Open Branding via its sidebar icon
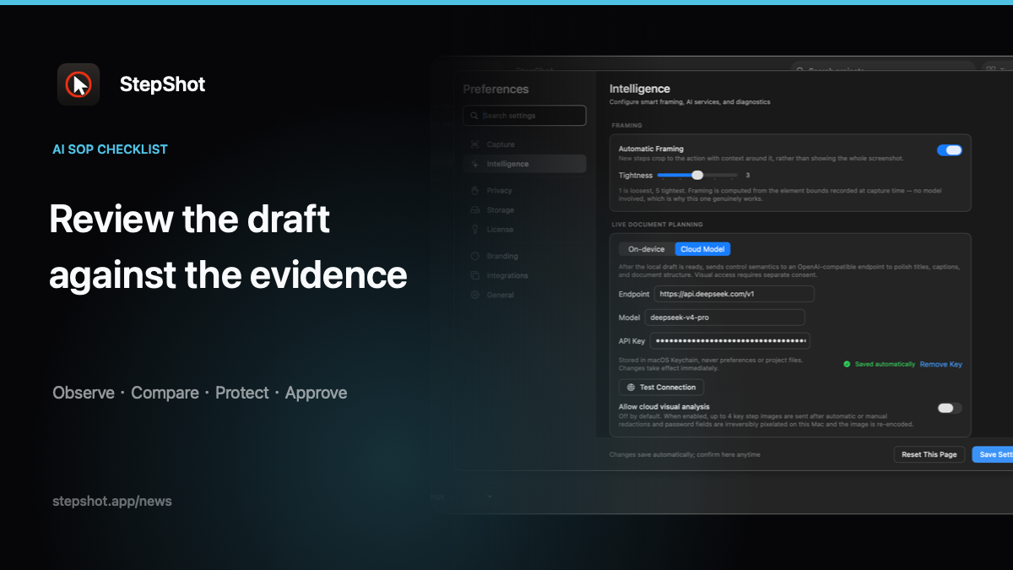This screenshot has height=570, width=1013. tap(475, 256)
